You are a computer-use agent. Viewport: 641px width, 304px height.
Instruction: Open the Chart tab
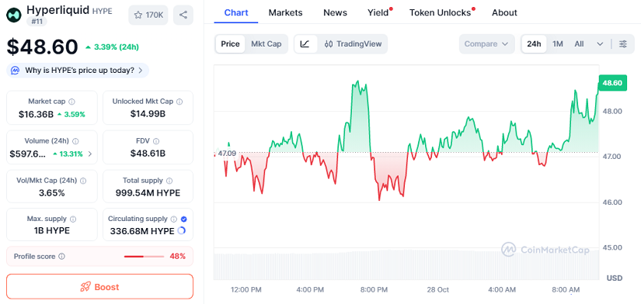236,12
